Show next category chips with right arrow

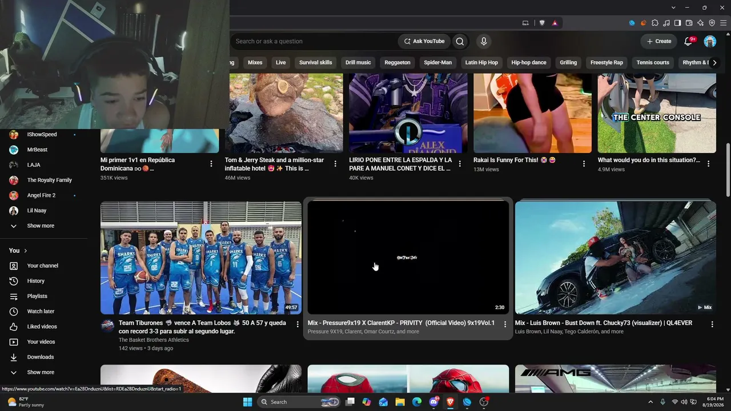tap(714, 63)
